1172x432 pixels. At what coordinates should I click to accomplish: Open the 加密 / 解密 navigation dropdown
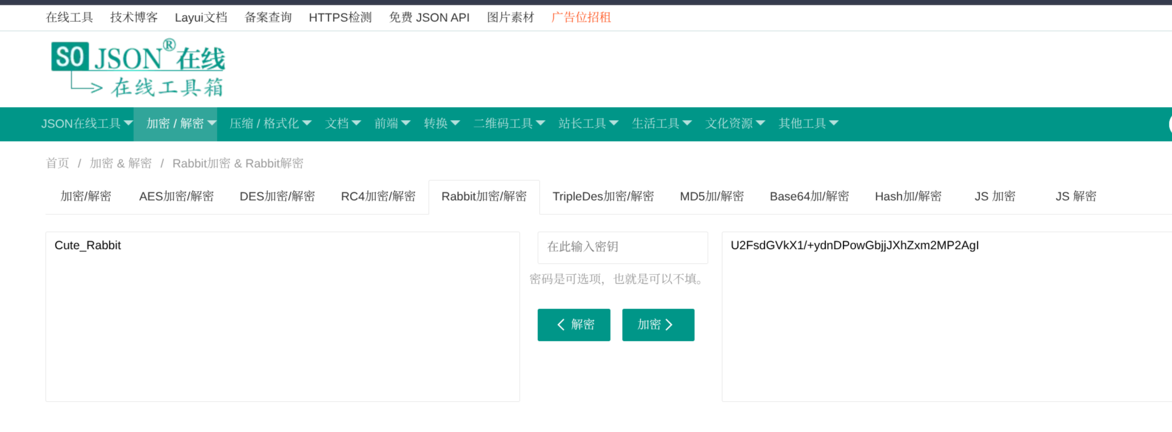pos(181,124)
